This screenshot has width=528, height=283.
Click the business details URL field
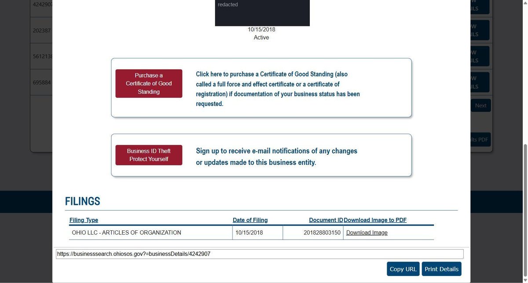pos(260,254)
